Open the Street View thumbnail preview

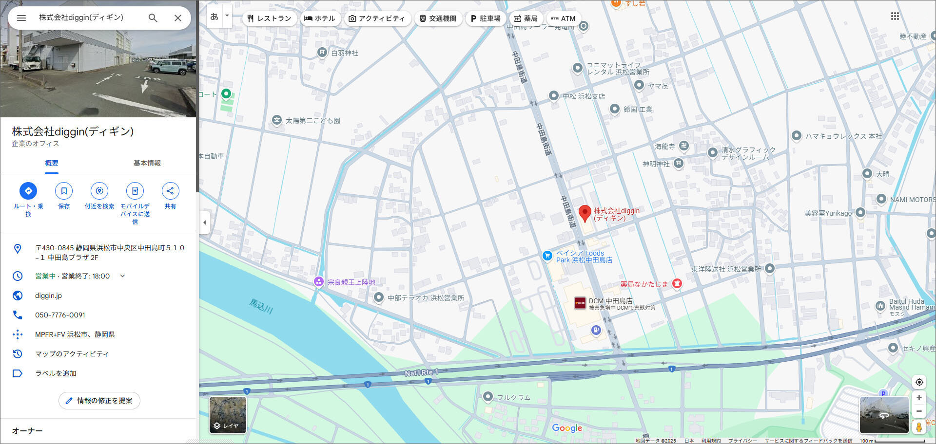tap(884, 415)
